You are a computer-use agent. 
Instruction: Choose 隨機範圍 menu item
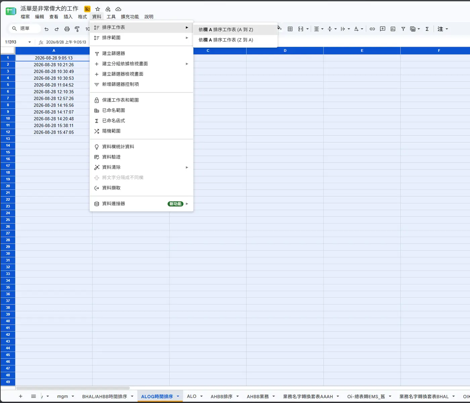(x=141, y=131)
